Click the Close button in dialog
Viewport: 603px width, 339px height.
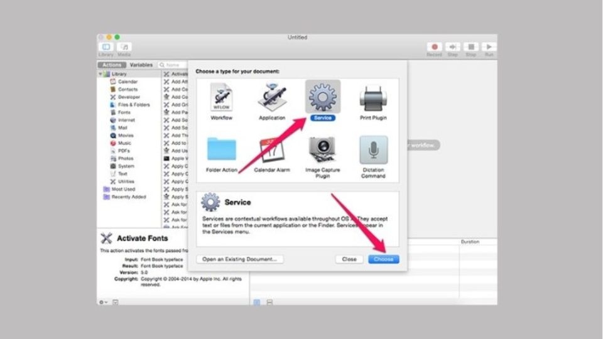click(349, 259)
